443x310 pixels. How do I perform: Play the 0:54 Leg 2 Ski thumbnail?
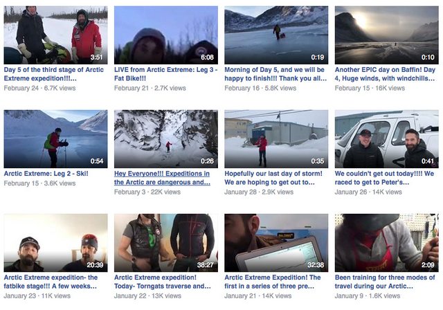click(x=55, y=139)
